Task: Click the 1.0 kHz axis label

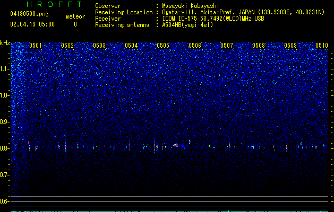Action: (5, 95)
